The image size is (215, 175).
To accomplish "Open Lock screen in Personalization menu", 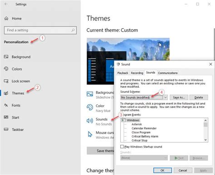I will click(x=21, y=81).
